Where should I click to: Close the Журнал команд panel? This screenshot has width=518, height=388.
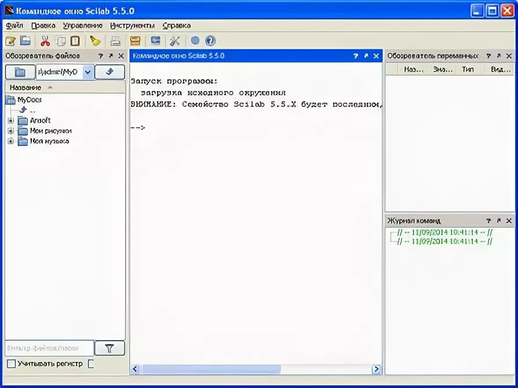click(509, 221)
